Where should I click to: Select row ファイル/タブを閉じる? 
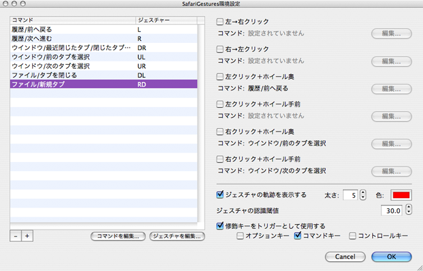(x=104, y=75)
